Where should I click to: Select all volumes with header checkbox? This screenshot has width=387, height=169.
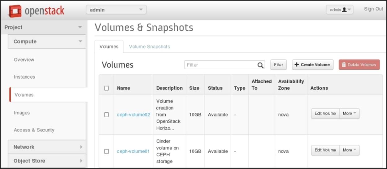(x=107, y=88)
